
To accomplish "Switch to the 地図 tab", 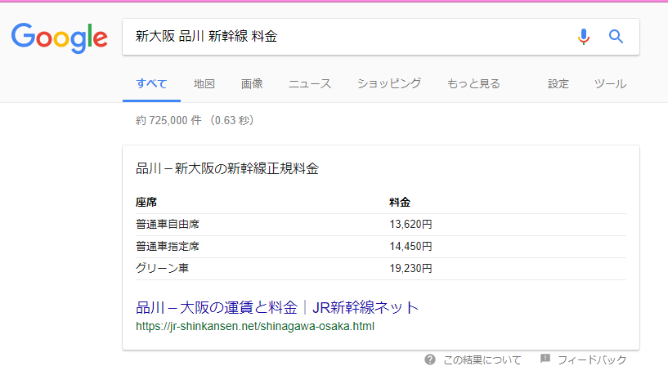I will click(x=204, y=84).
